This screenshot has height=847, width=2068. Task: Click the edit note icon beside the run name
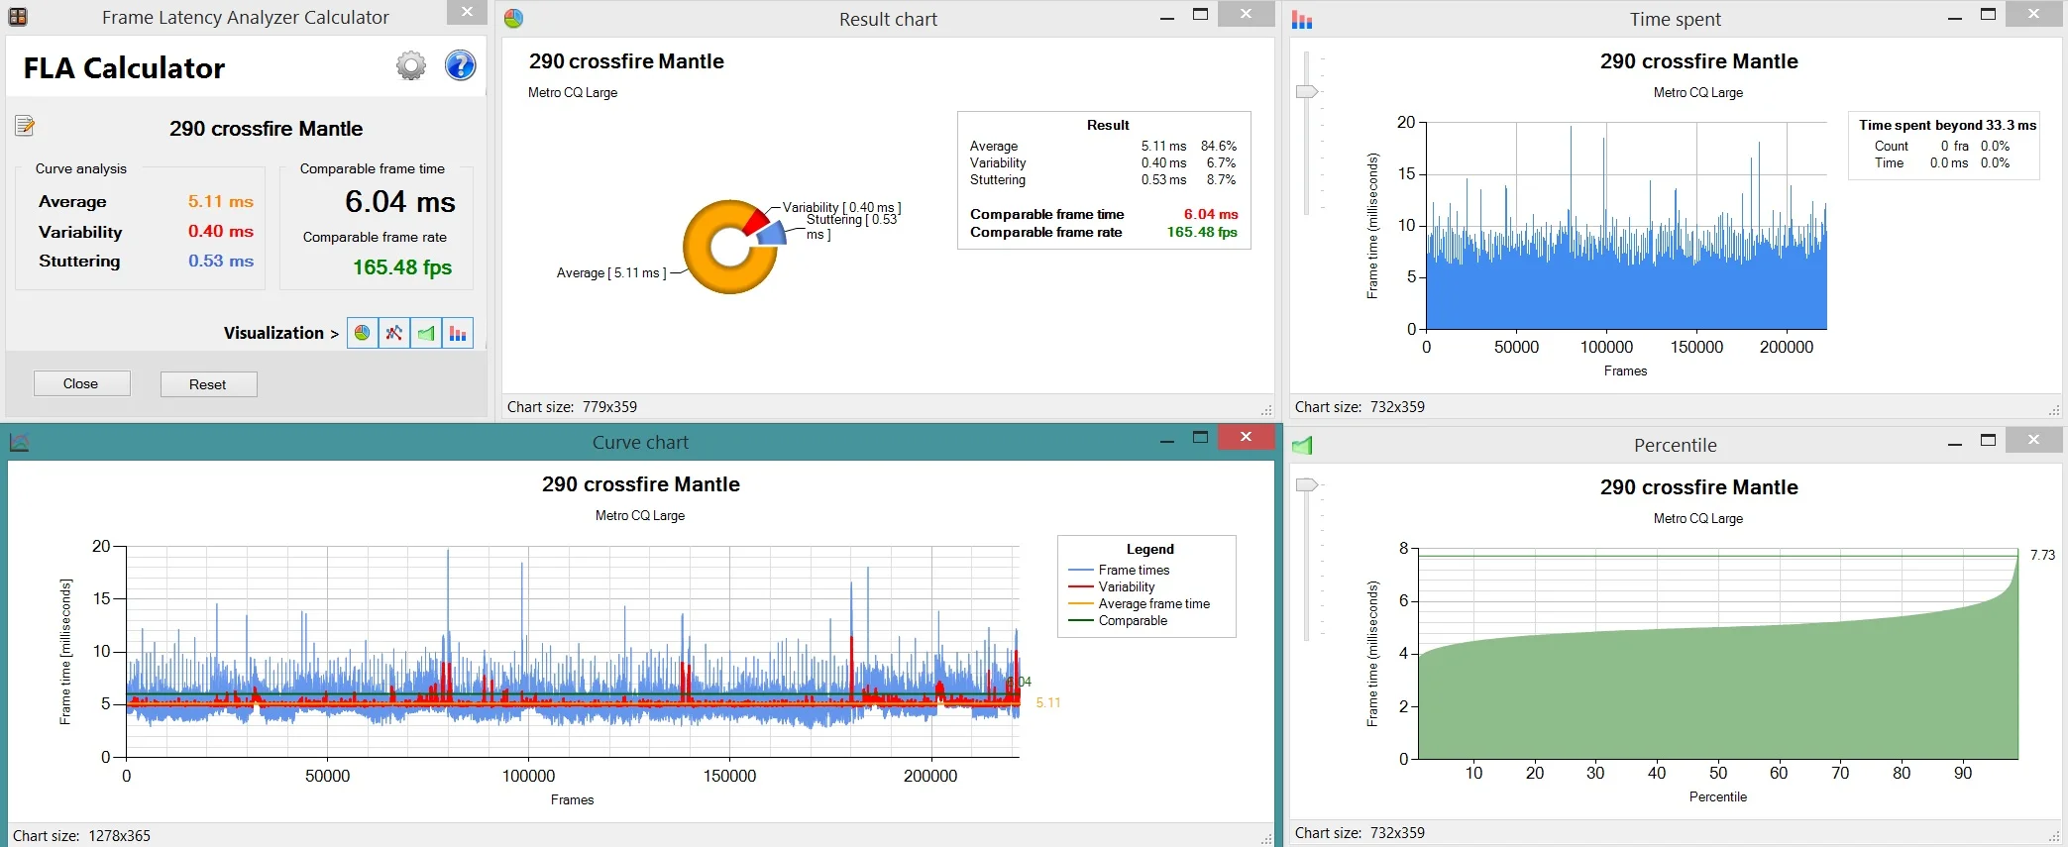pos(25,126)
